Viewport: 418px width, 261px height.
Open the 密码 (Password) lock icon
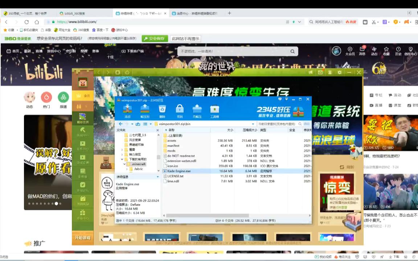[179, 109]
